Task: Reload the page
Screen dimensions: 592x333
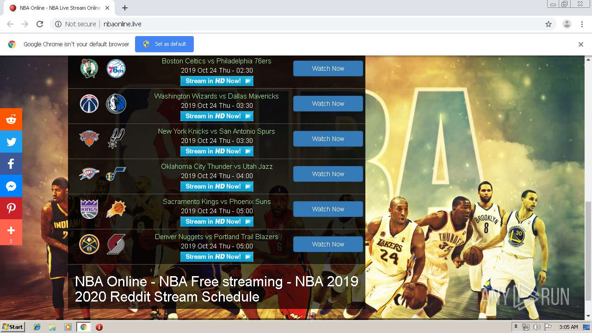Action: tap(40, 24)
